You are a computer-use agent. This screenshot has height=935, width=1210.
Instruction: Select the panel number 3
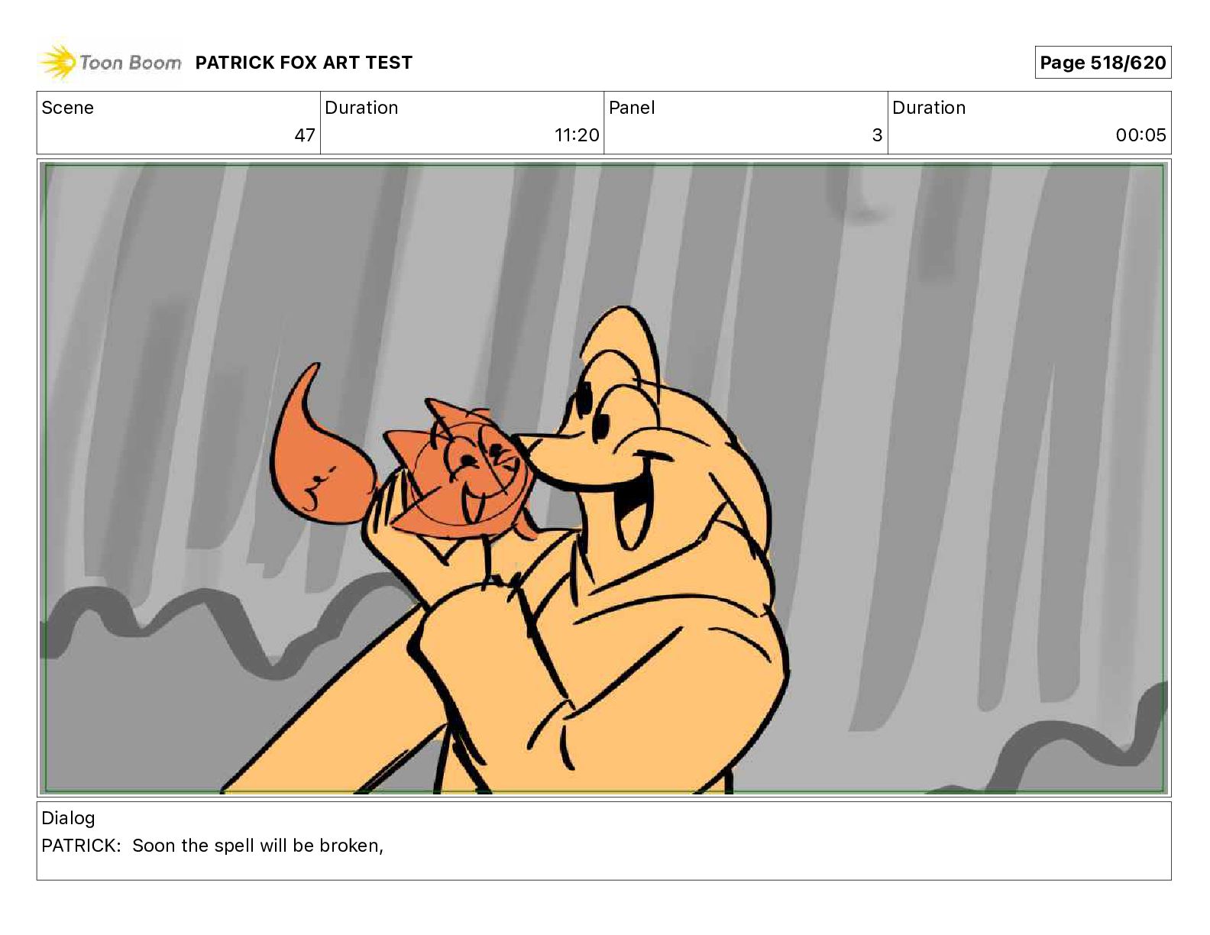click(877, 135)
